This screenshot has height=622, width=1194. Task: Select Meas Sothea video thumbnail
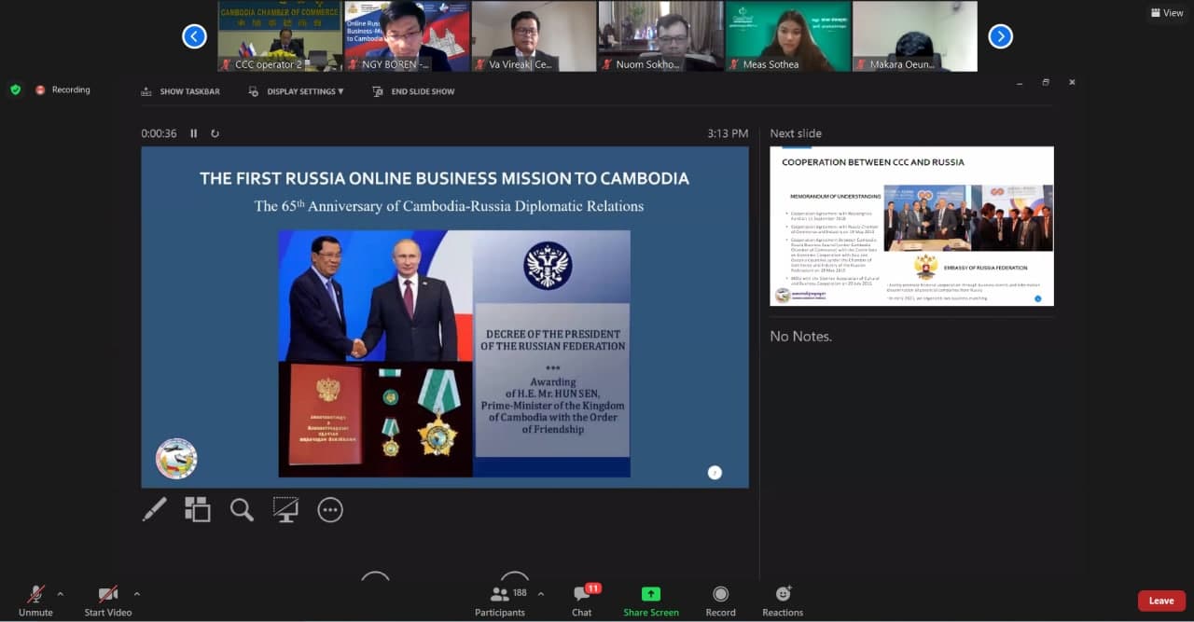pos(787,36)
